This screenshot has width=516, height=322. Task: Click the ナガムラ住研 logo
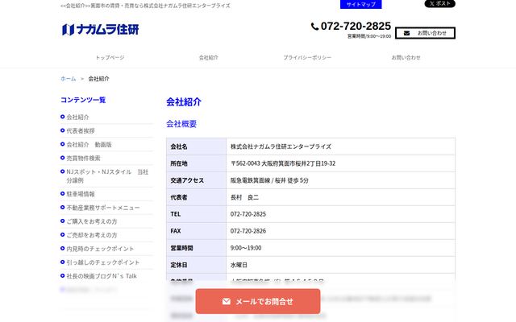tap(100, 30)
